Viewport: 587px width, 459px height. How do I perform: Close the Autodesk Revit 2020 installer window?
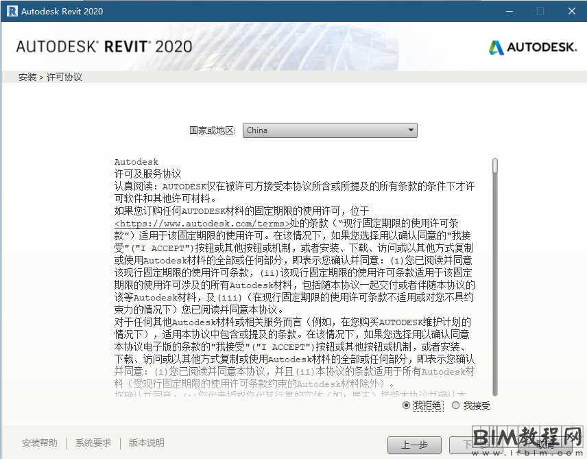[x=572, y=11]
